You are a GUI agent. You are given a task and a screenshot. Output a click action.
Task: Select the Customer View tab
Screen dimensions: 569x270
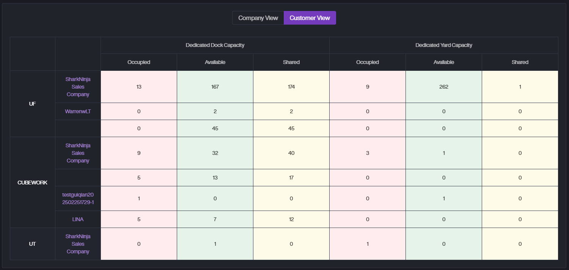[310, 18]
